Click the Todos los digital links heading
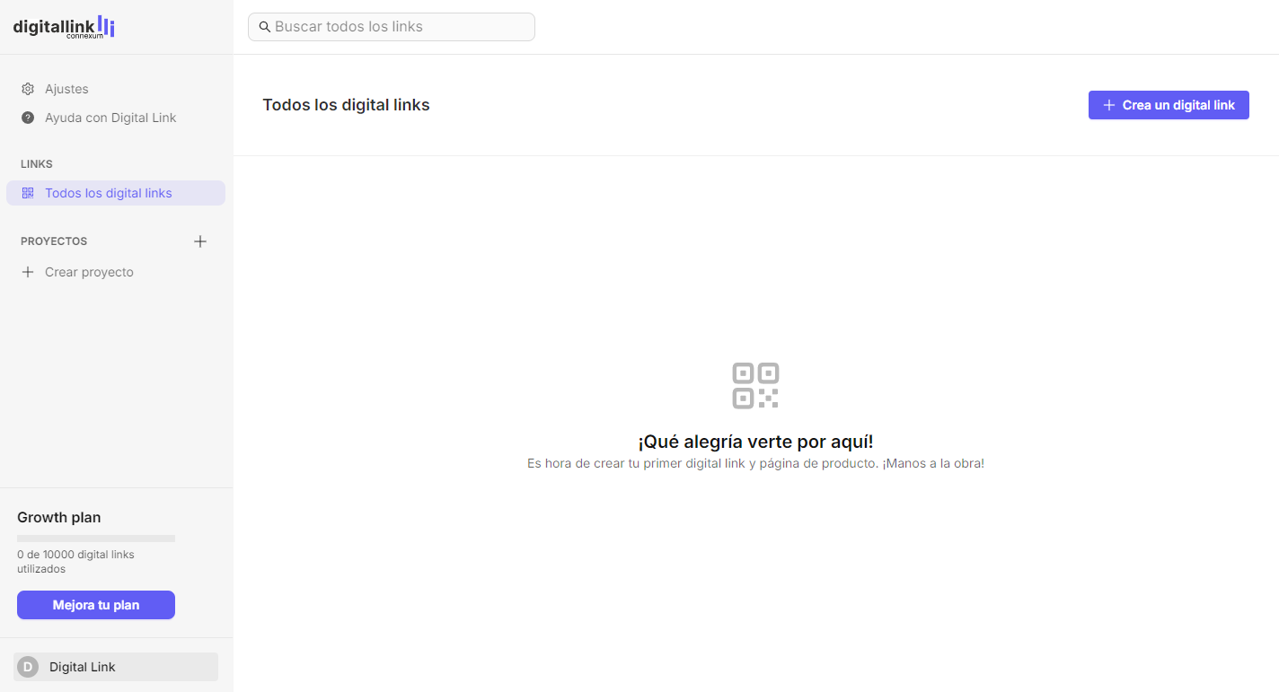Image resolution: width=1279 pixels, height=692 pixels. pos(346,105)
